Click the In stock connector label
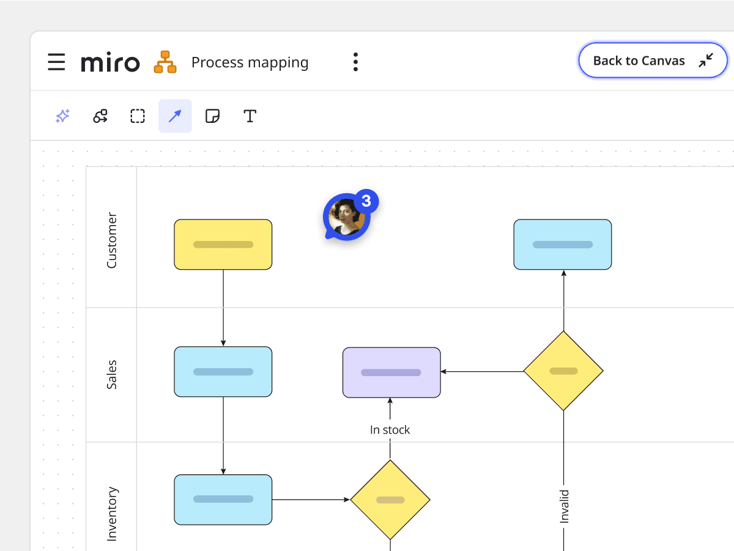Viewport: 734px width, 551px height. coord(390,430)
